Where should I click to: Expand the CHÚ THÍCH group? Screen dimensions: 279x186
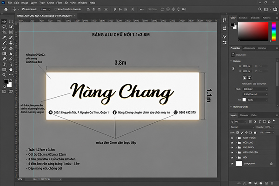(x=236, y=147)
